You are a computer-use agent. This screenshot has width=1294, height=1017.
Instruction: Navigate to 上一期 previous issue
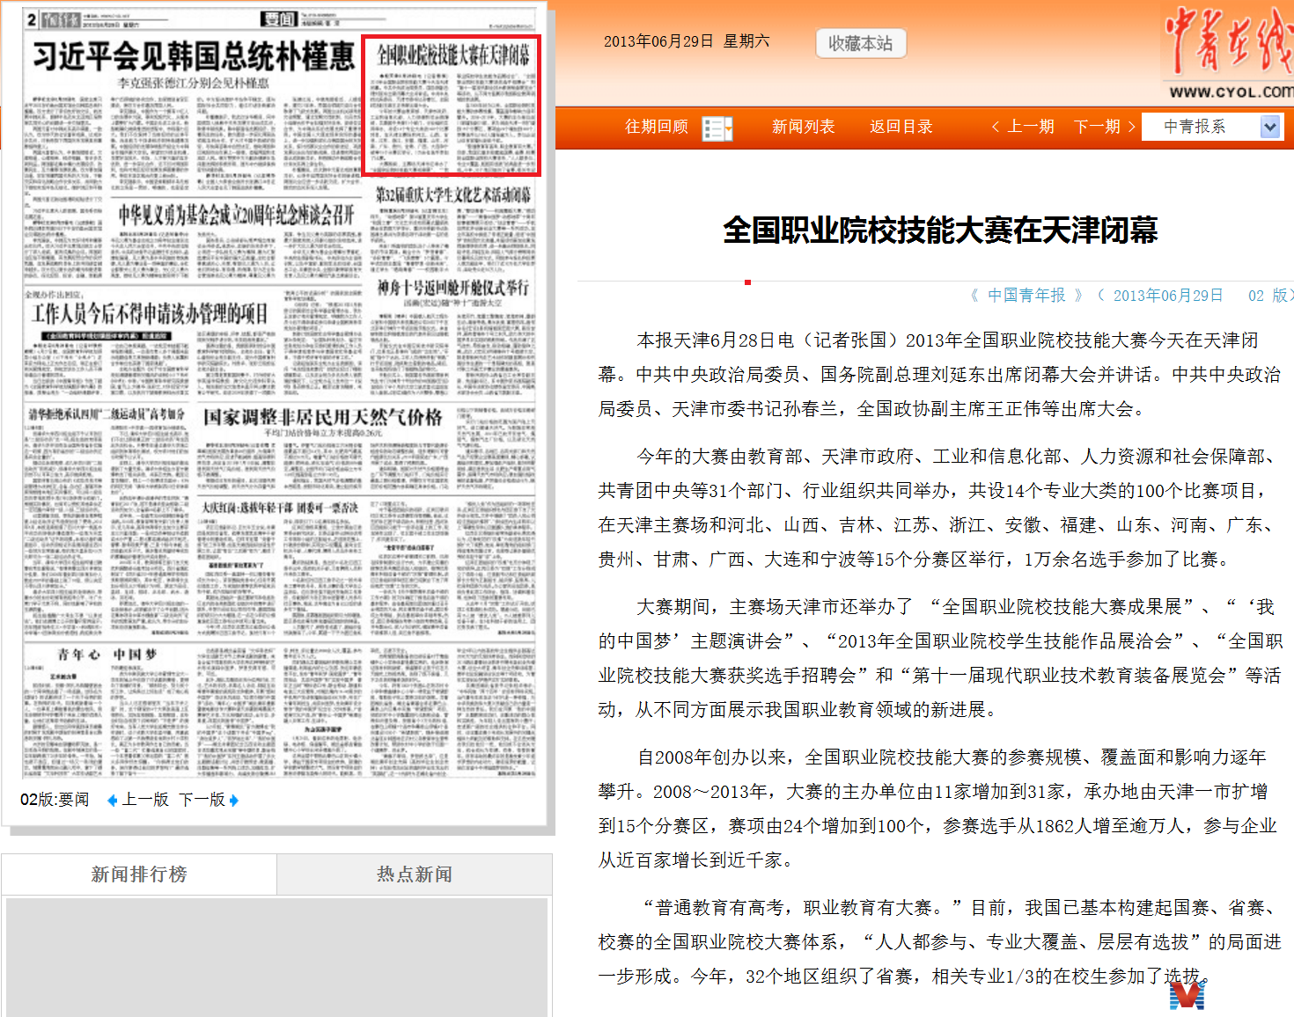(1023, 127)
